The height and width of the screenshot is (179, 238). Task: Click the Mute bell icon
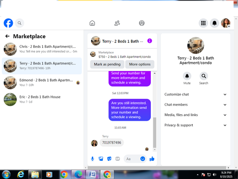[187, 76]
